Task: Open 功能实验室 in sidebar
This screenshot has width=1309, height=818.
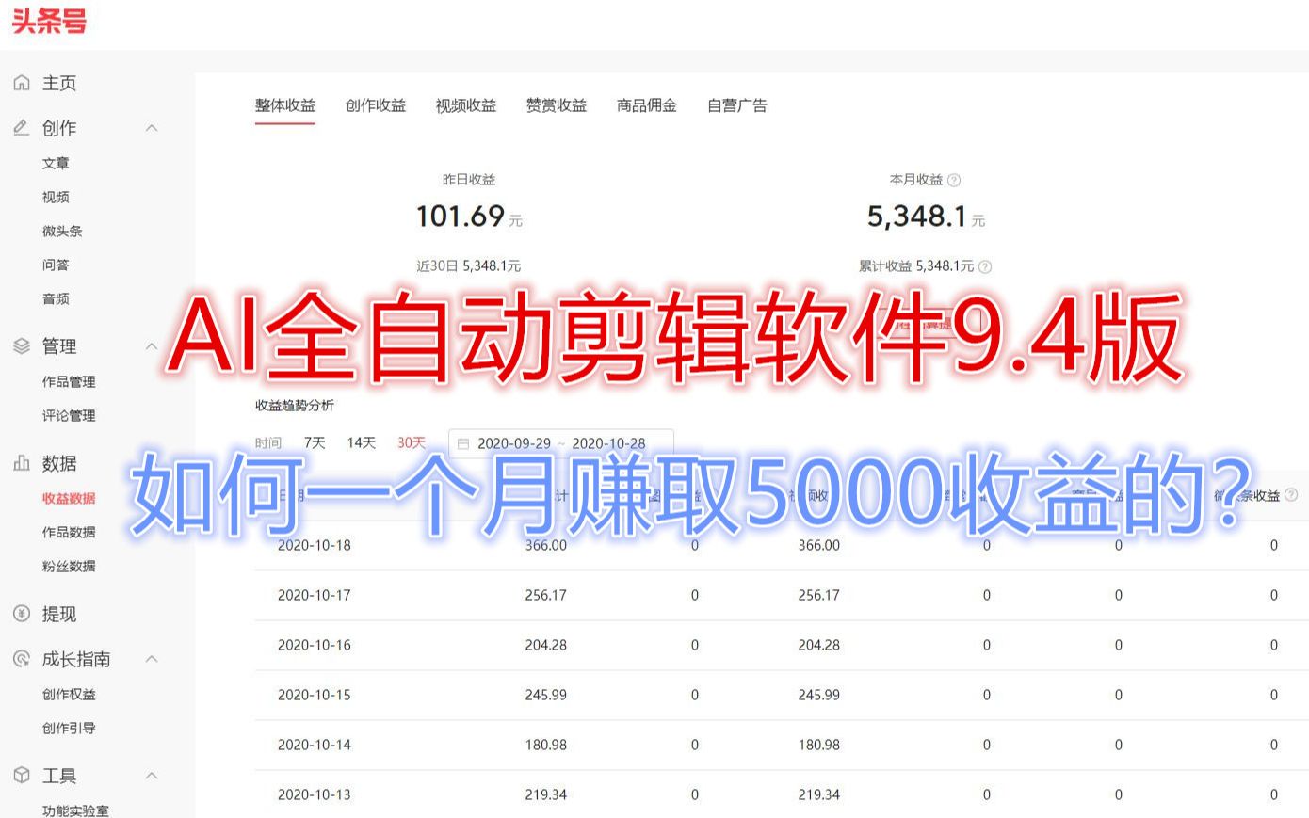Action: coord(75,810)
